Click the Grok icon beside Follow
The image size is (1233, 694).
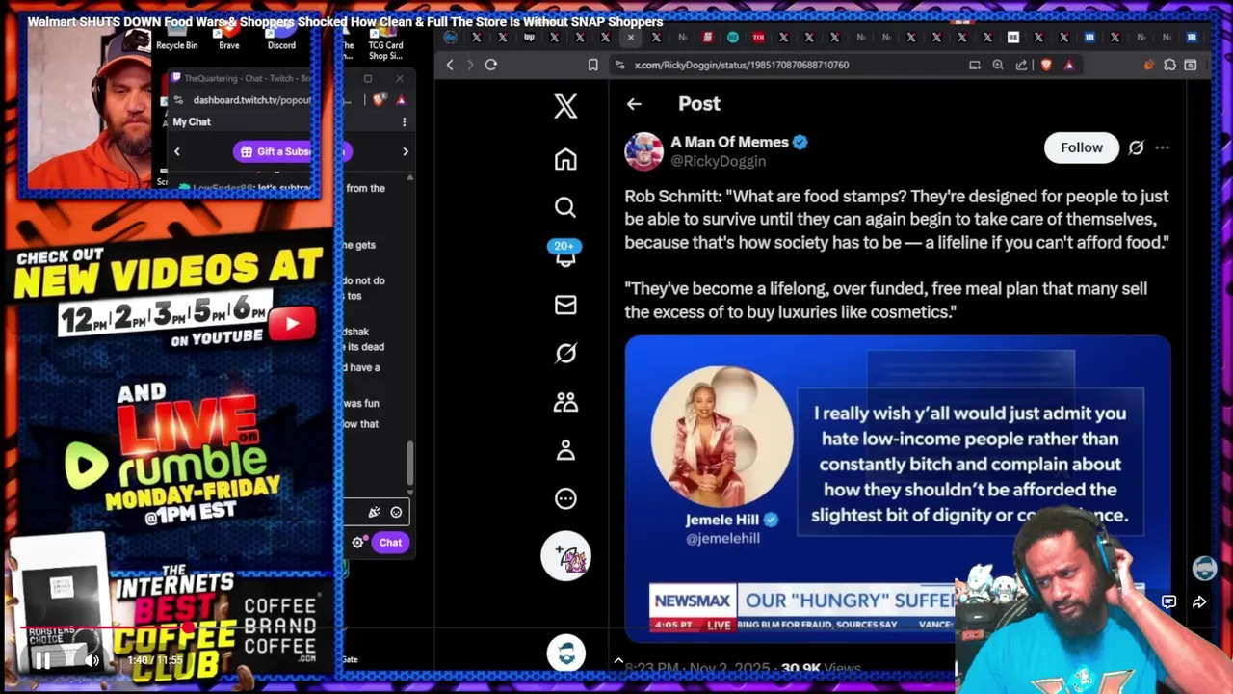click(x=1136, y=147)
